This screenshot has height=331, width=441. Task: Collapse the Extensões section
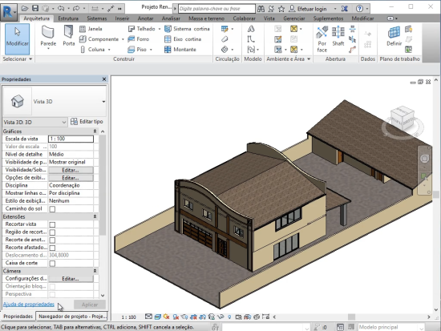click(x=95, y=216)
